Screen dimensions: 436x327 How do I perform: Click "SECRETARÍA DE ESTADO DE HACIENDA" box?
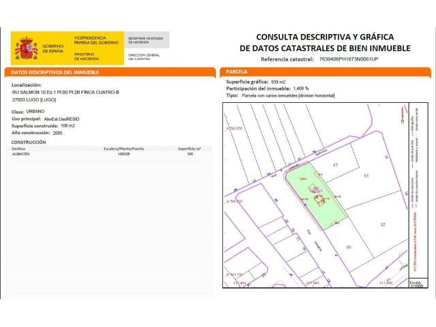pyautogui.click(x=146, y=40)
